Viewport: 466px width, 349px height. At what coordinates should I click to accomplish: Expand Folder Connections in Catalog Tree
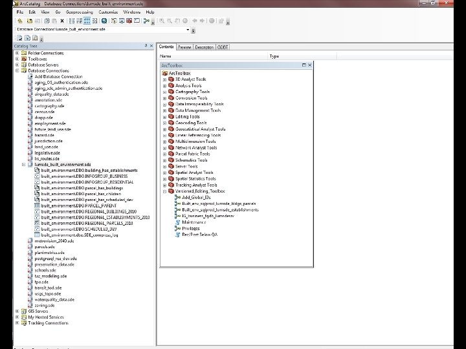(x=17, y=53)
